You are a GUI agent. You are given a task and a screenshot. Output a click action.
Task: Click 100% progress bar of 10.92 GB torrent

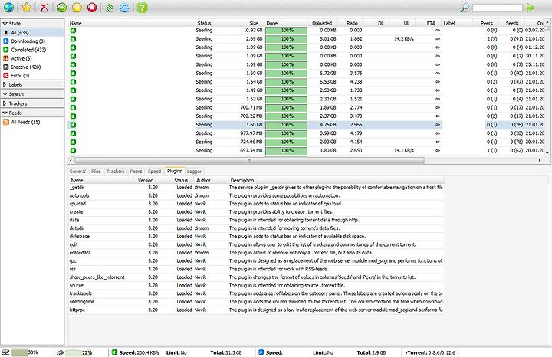tap(286, 30)
